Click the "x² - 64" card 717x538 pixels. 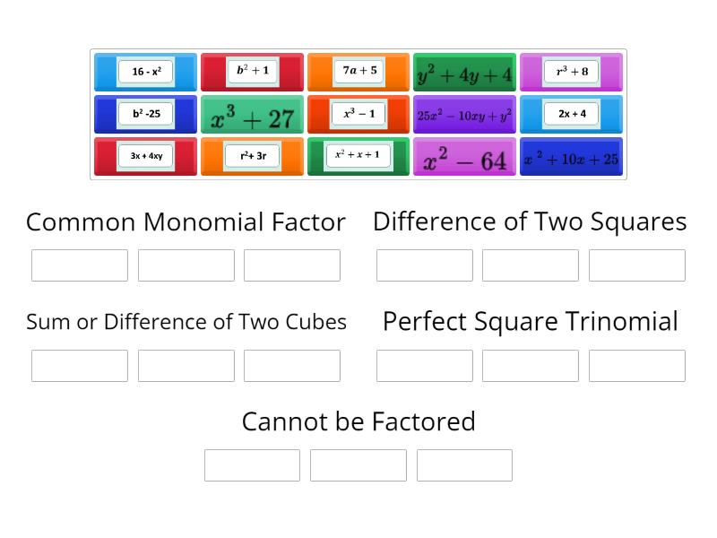[x=464, y=156]
